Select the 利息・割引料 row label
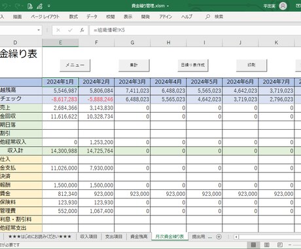The width and height of the screenshot is (301, 249). click(x=16, y=220)
